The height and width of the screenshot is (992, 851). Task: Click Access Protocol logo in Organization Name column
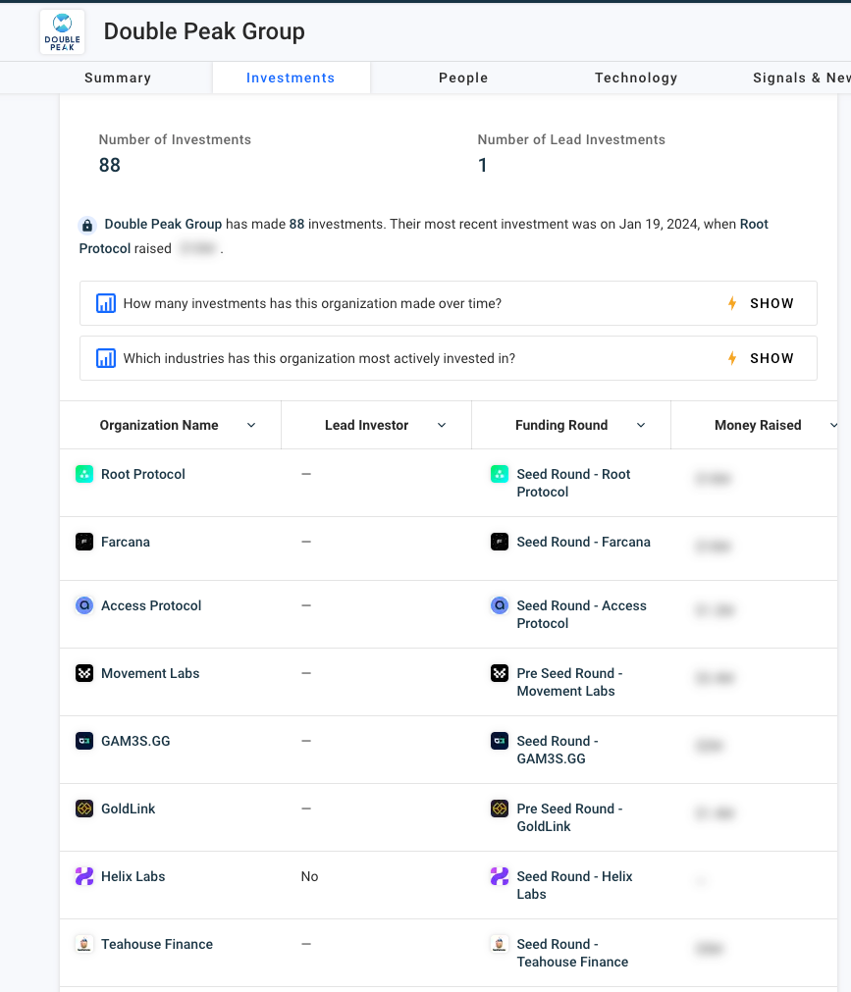pos(84,605)
